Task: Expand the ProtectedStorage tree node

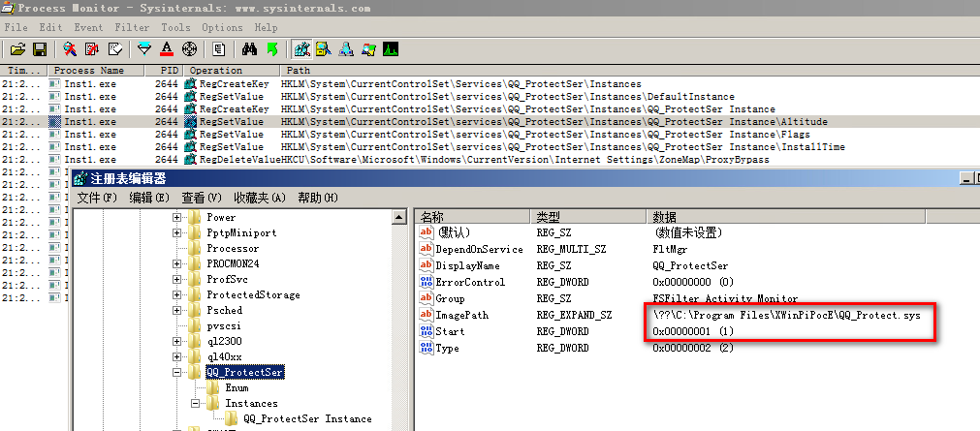Action: [x=176, y=294]
